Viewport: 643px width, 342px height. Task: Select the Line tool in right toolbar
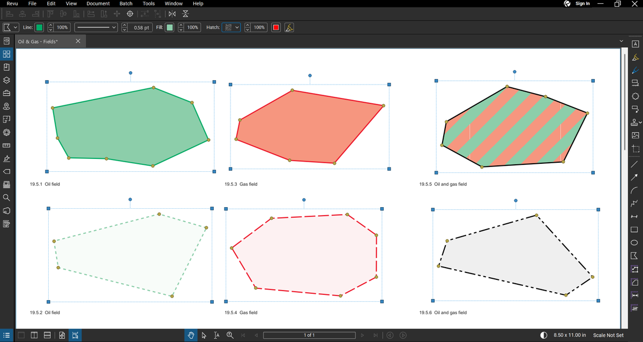point(635,164)
